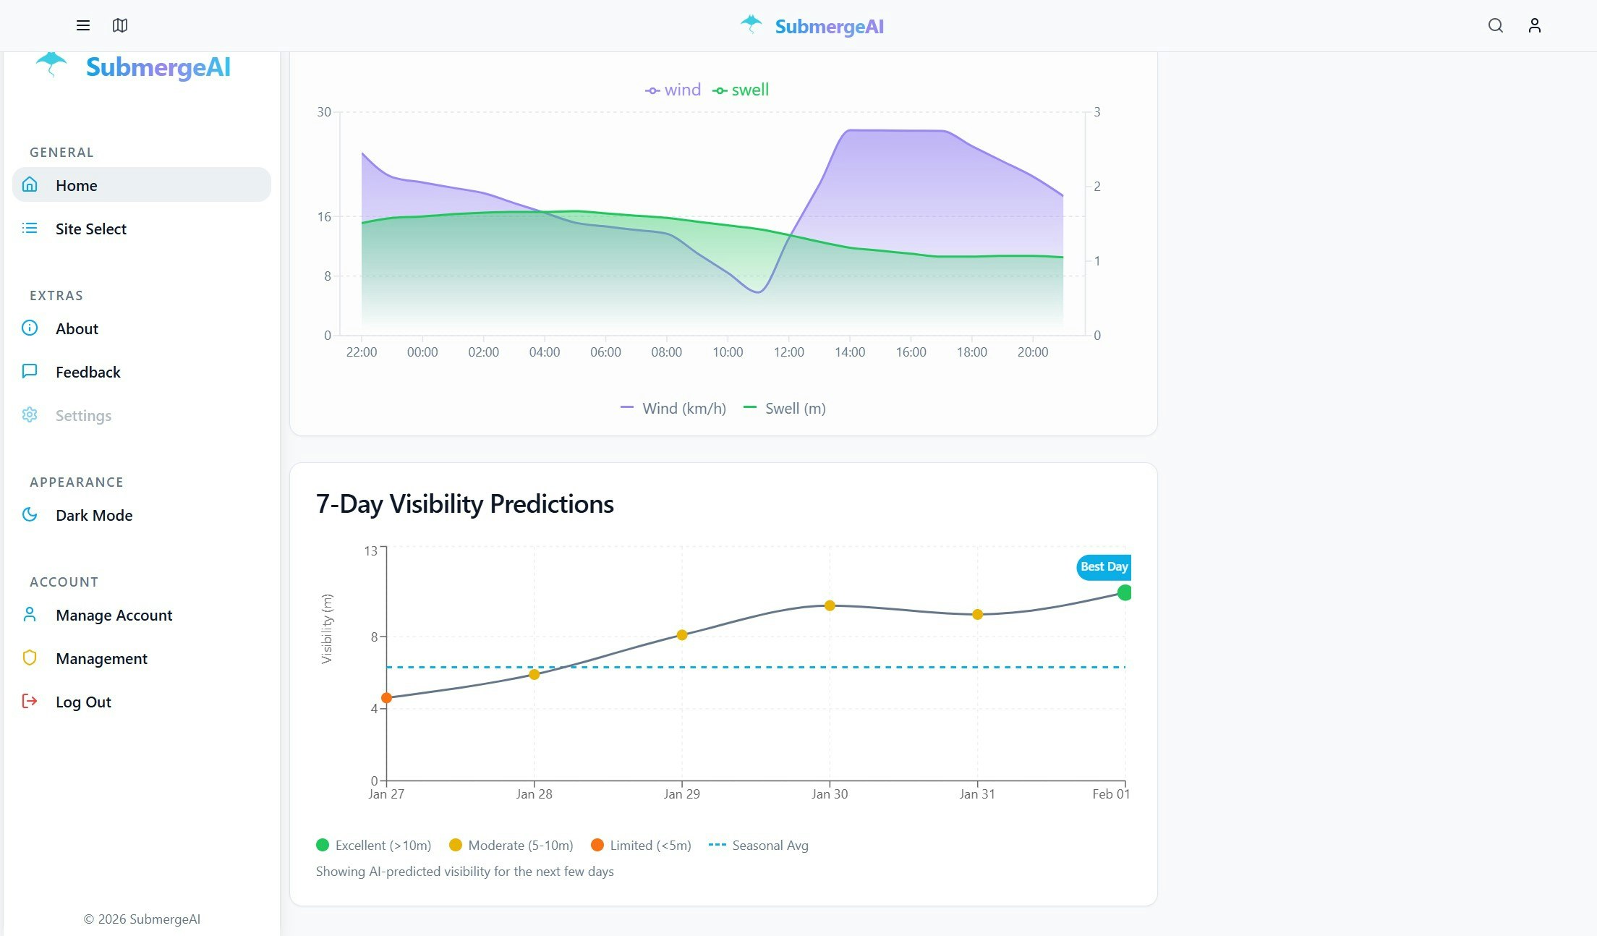Click the Jan 30 visibility data point
Viewport: 1597px width, 936px height.
tap(829, 605)
